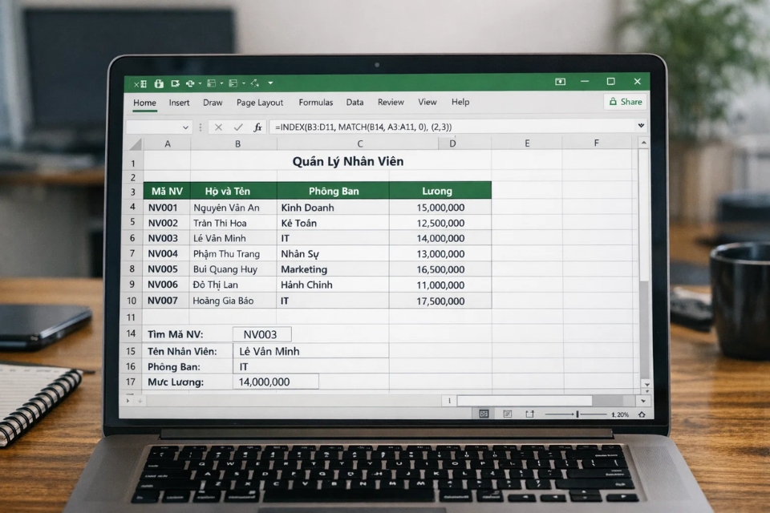This screenshot has width=770, height=513.
Task: Select Normal view icon in status bar
Action: (484, 414)
